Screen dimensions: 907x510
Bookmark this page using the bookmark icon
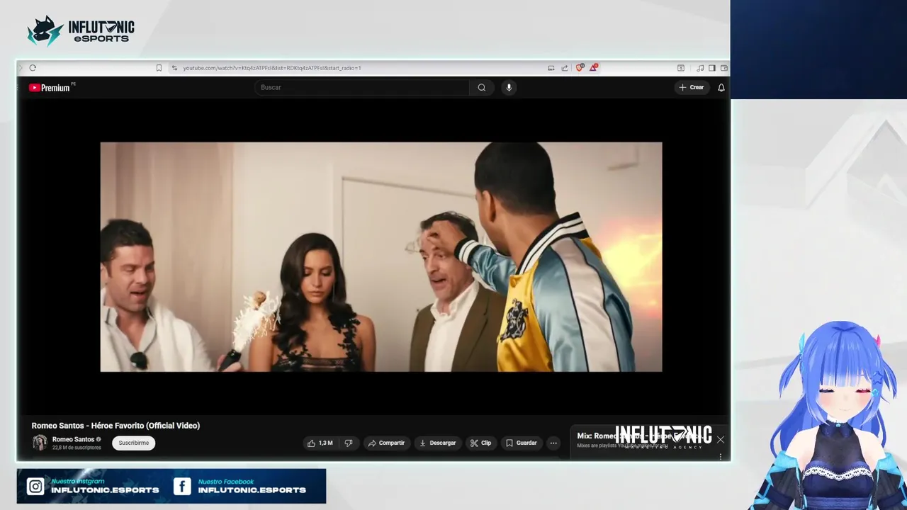(x=159, y=68)
